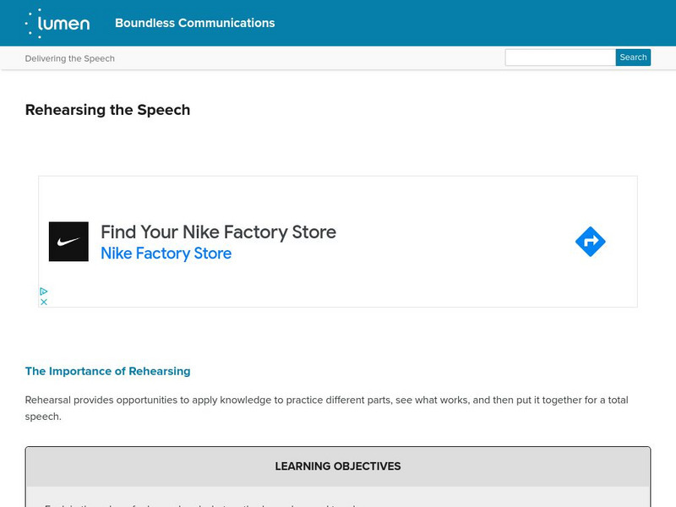Select "The Importance of Rehearsing" section heading
676x507 pixels.
pos(107,371)
